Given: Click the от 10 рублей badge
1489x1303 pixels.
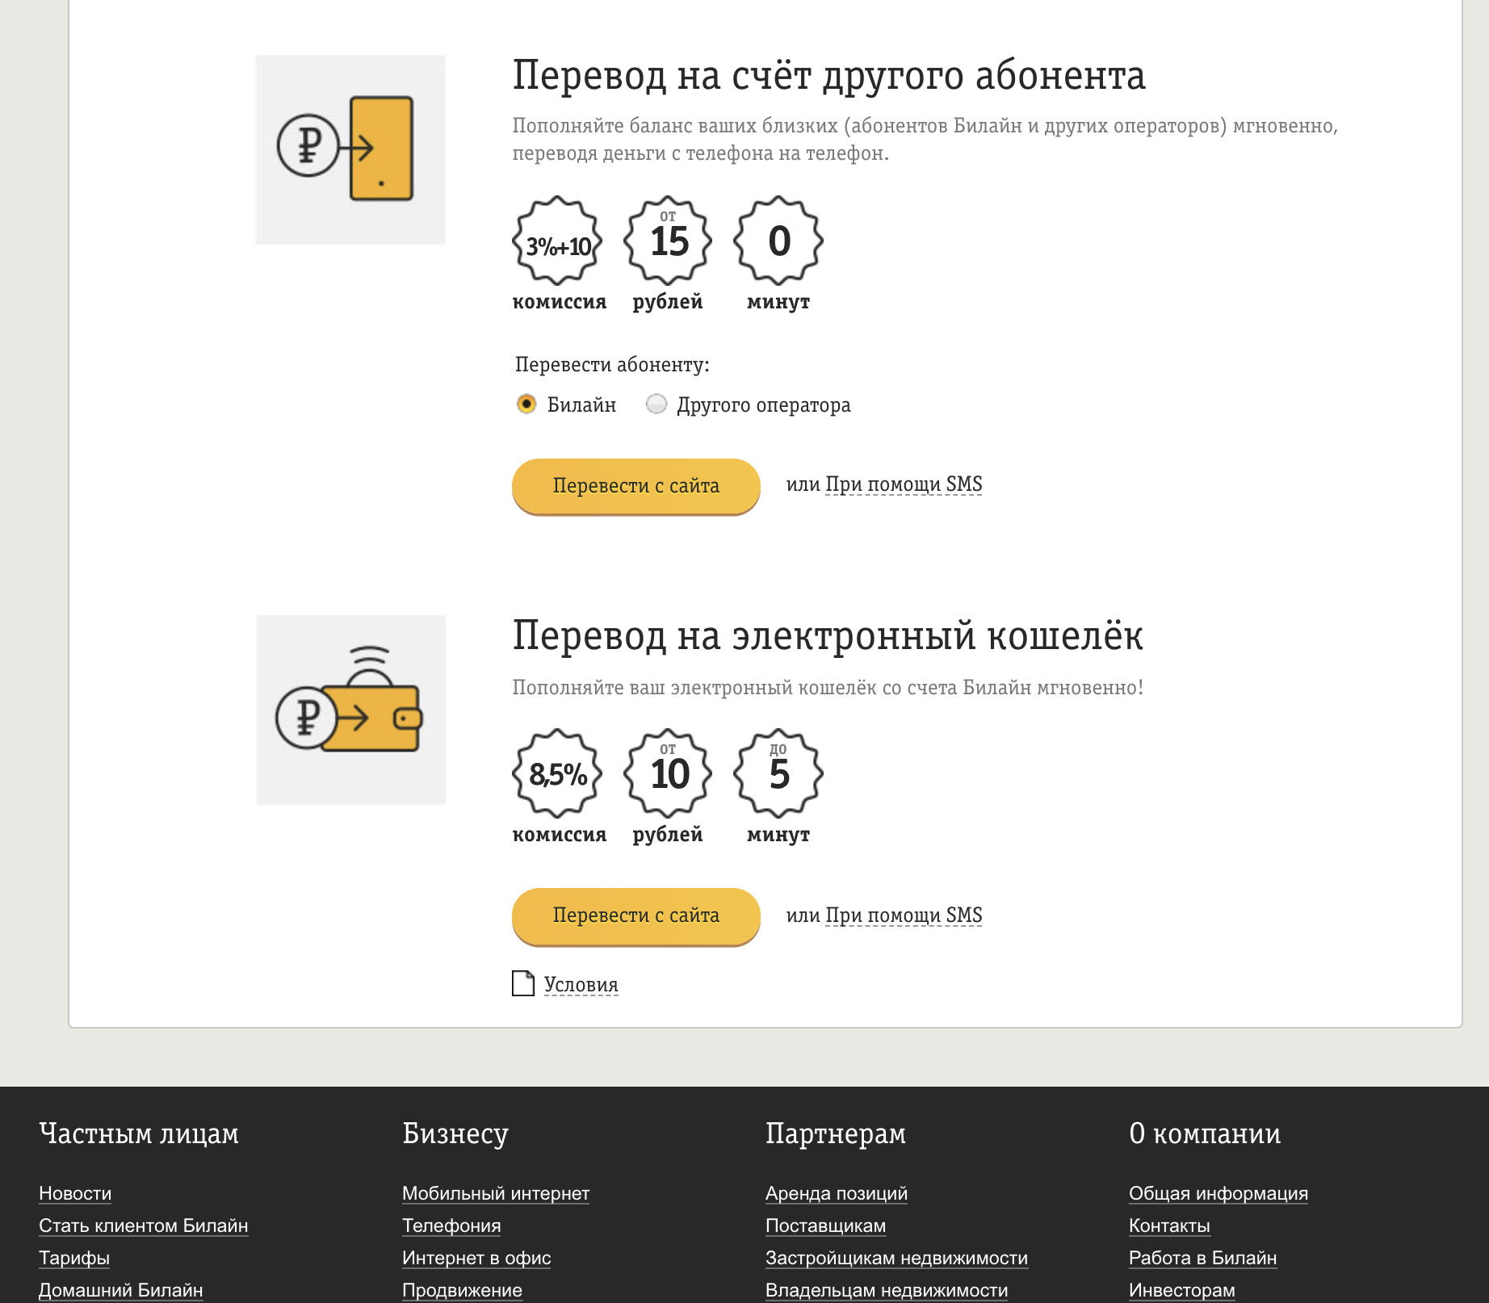Looking at the screenshot, I should click(668, 775).
